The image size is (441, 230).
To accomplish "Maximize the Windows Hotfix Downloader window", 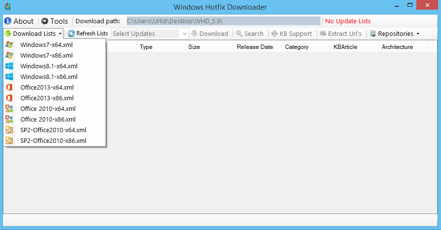I will pos(410,5).
